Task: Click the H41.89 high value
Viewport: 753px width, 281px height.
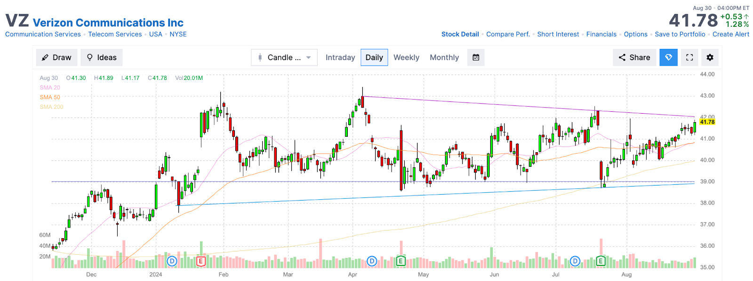Action: (x=104, y=78)
